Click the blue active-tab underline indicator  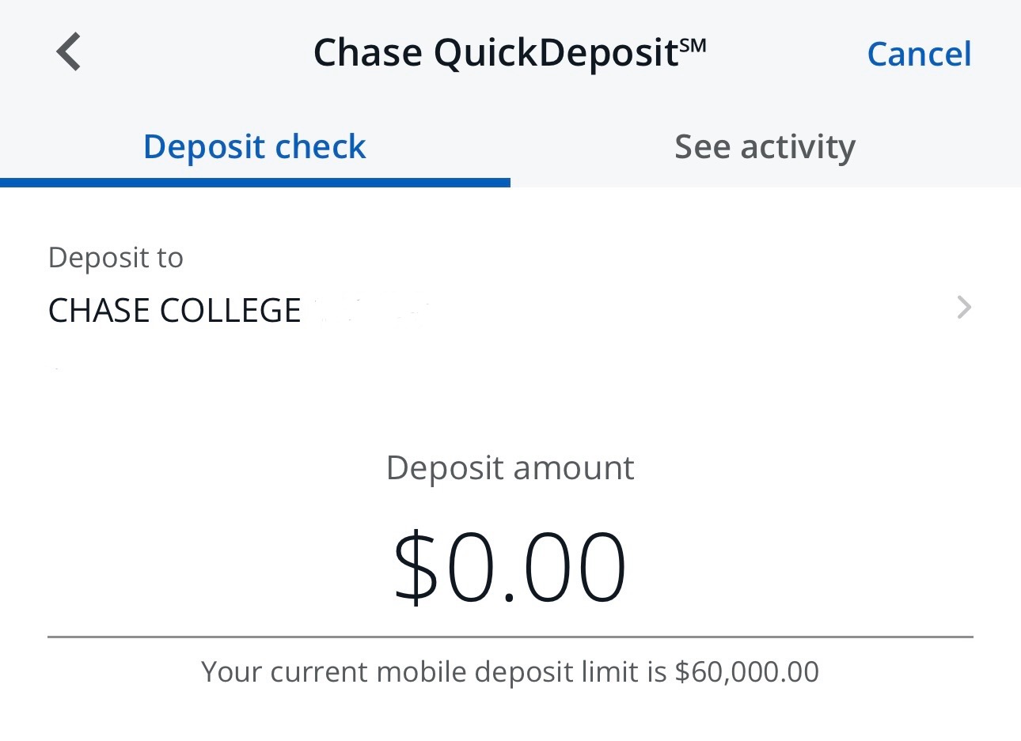point(255,183)
